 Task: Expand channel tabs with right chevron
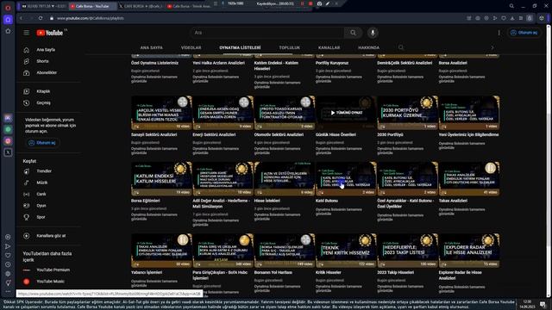492,47
